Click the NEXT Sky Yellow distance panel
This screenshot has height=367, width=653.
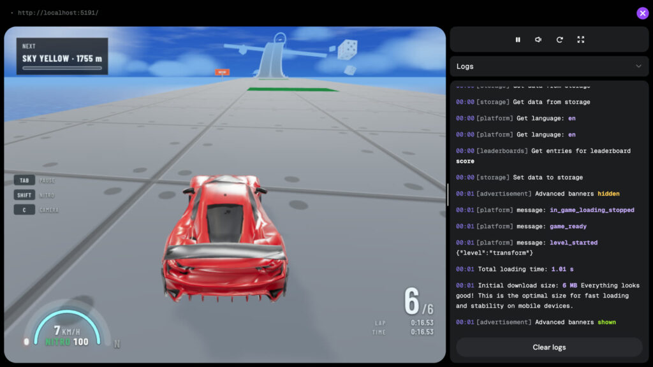click(x=62, y=56)
